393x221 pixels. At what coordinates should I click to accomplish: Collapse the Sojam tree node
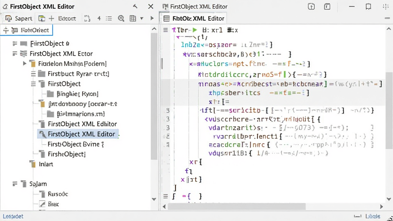point(15,184)
